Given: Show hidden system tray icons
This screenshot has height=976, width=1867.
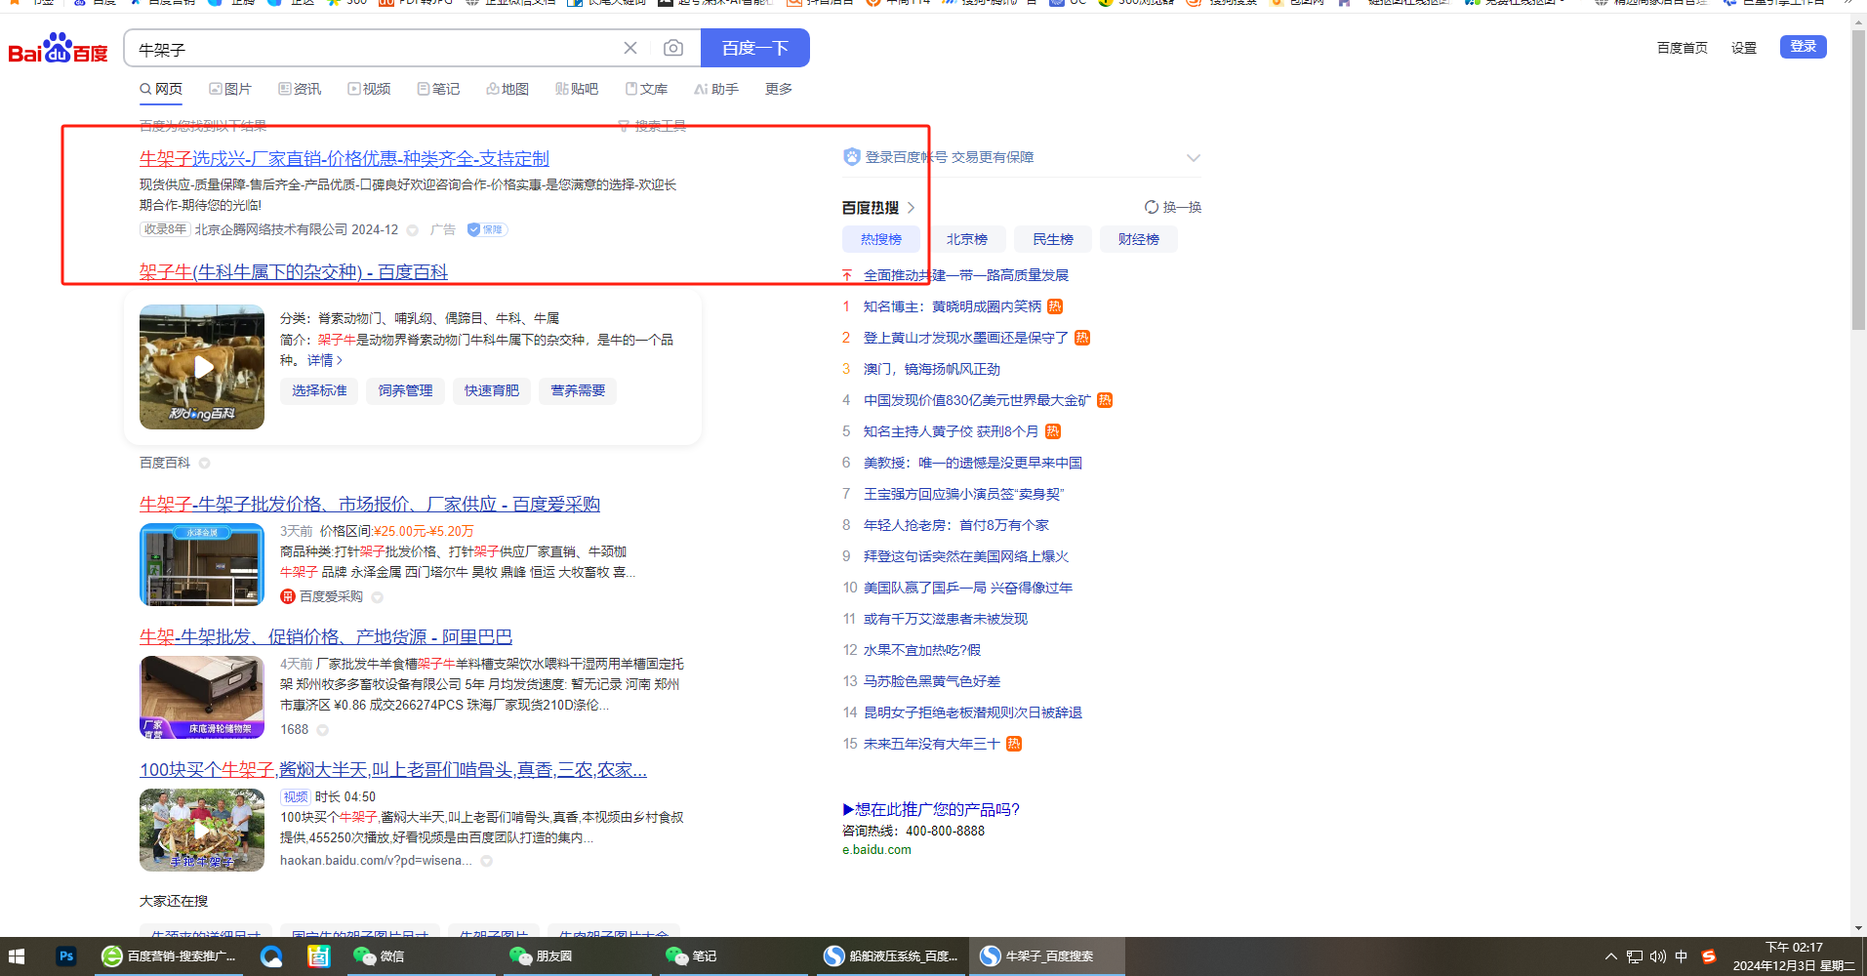Looking at the screenshot, I should 1610,956.
